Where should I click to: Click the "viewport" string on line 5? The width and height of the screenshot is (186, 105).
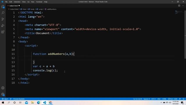(51, 29)
